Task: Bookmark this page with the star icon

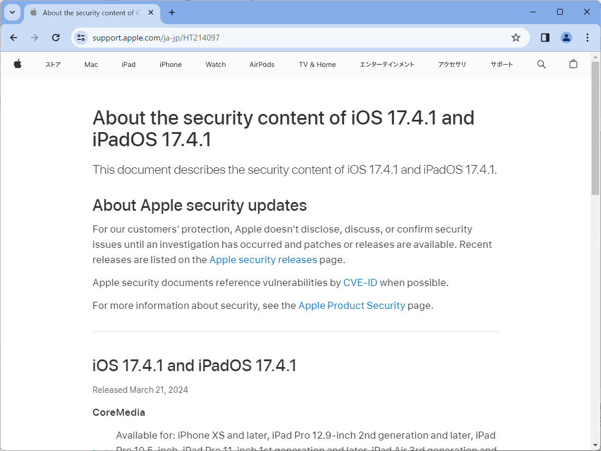Action: [x=516, y=38]
